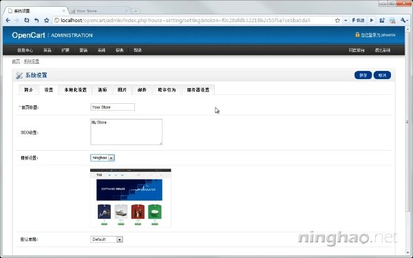Click the blue 保存 save button

pyautogui.click(x=363, y=75)
